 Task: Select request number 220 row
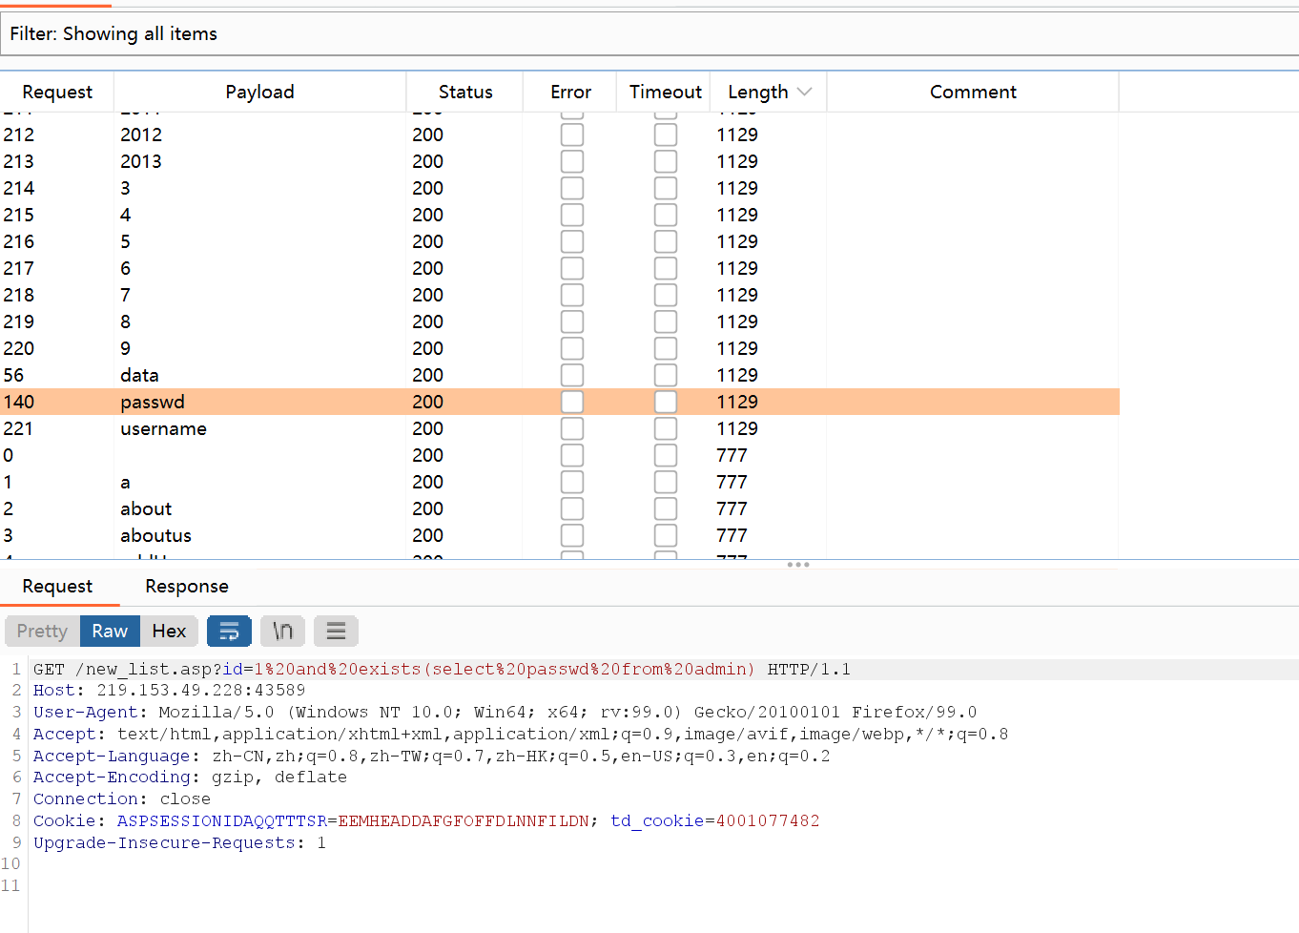[559, 348]
